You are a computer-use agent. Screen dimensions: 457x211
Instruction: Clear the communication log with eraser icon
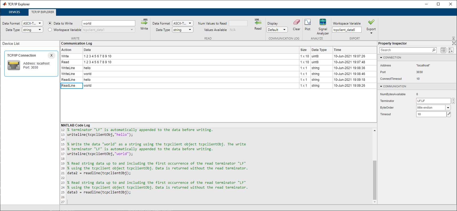(x=296, y=22)
